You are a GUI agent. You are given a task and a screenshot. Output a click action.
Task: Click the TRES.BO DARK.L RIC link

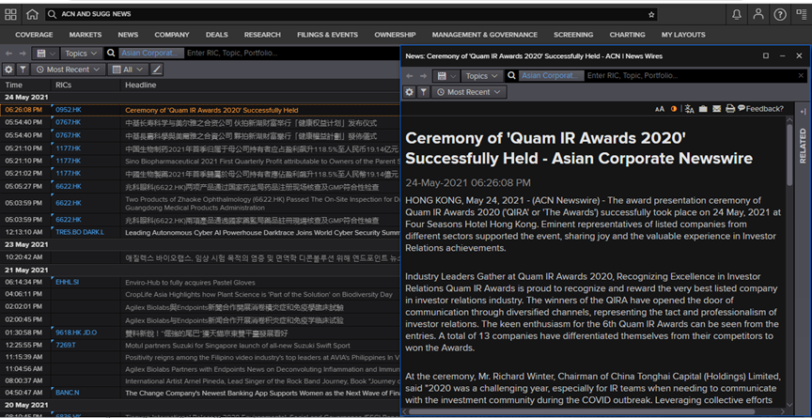pyautogui.click(x=80, y=232)
